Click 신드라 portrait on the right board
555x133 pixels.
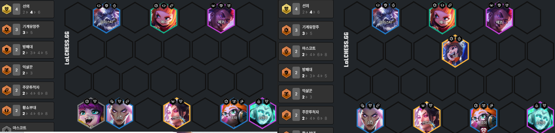[x=427, y=119]
